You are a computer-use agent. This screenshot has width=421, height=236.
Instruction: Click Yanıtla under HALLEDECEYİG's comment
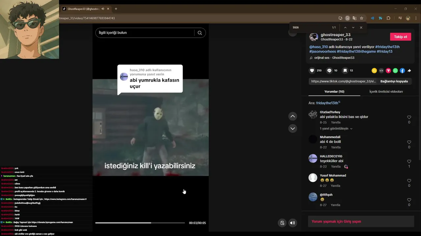point(335,167)
